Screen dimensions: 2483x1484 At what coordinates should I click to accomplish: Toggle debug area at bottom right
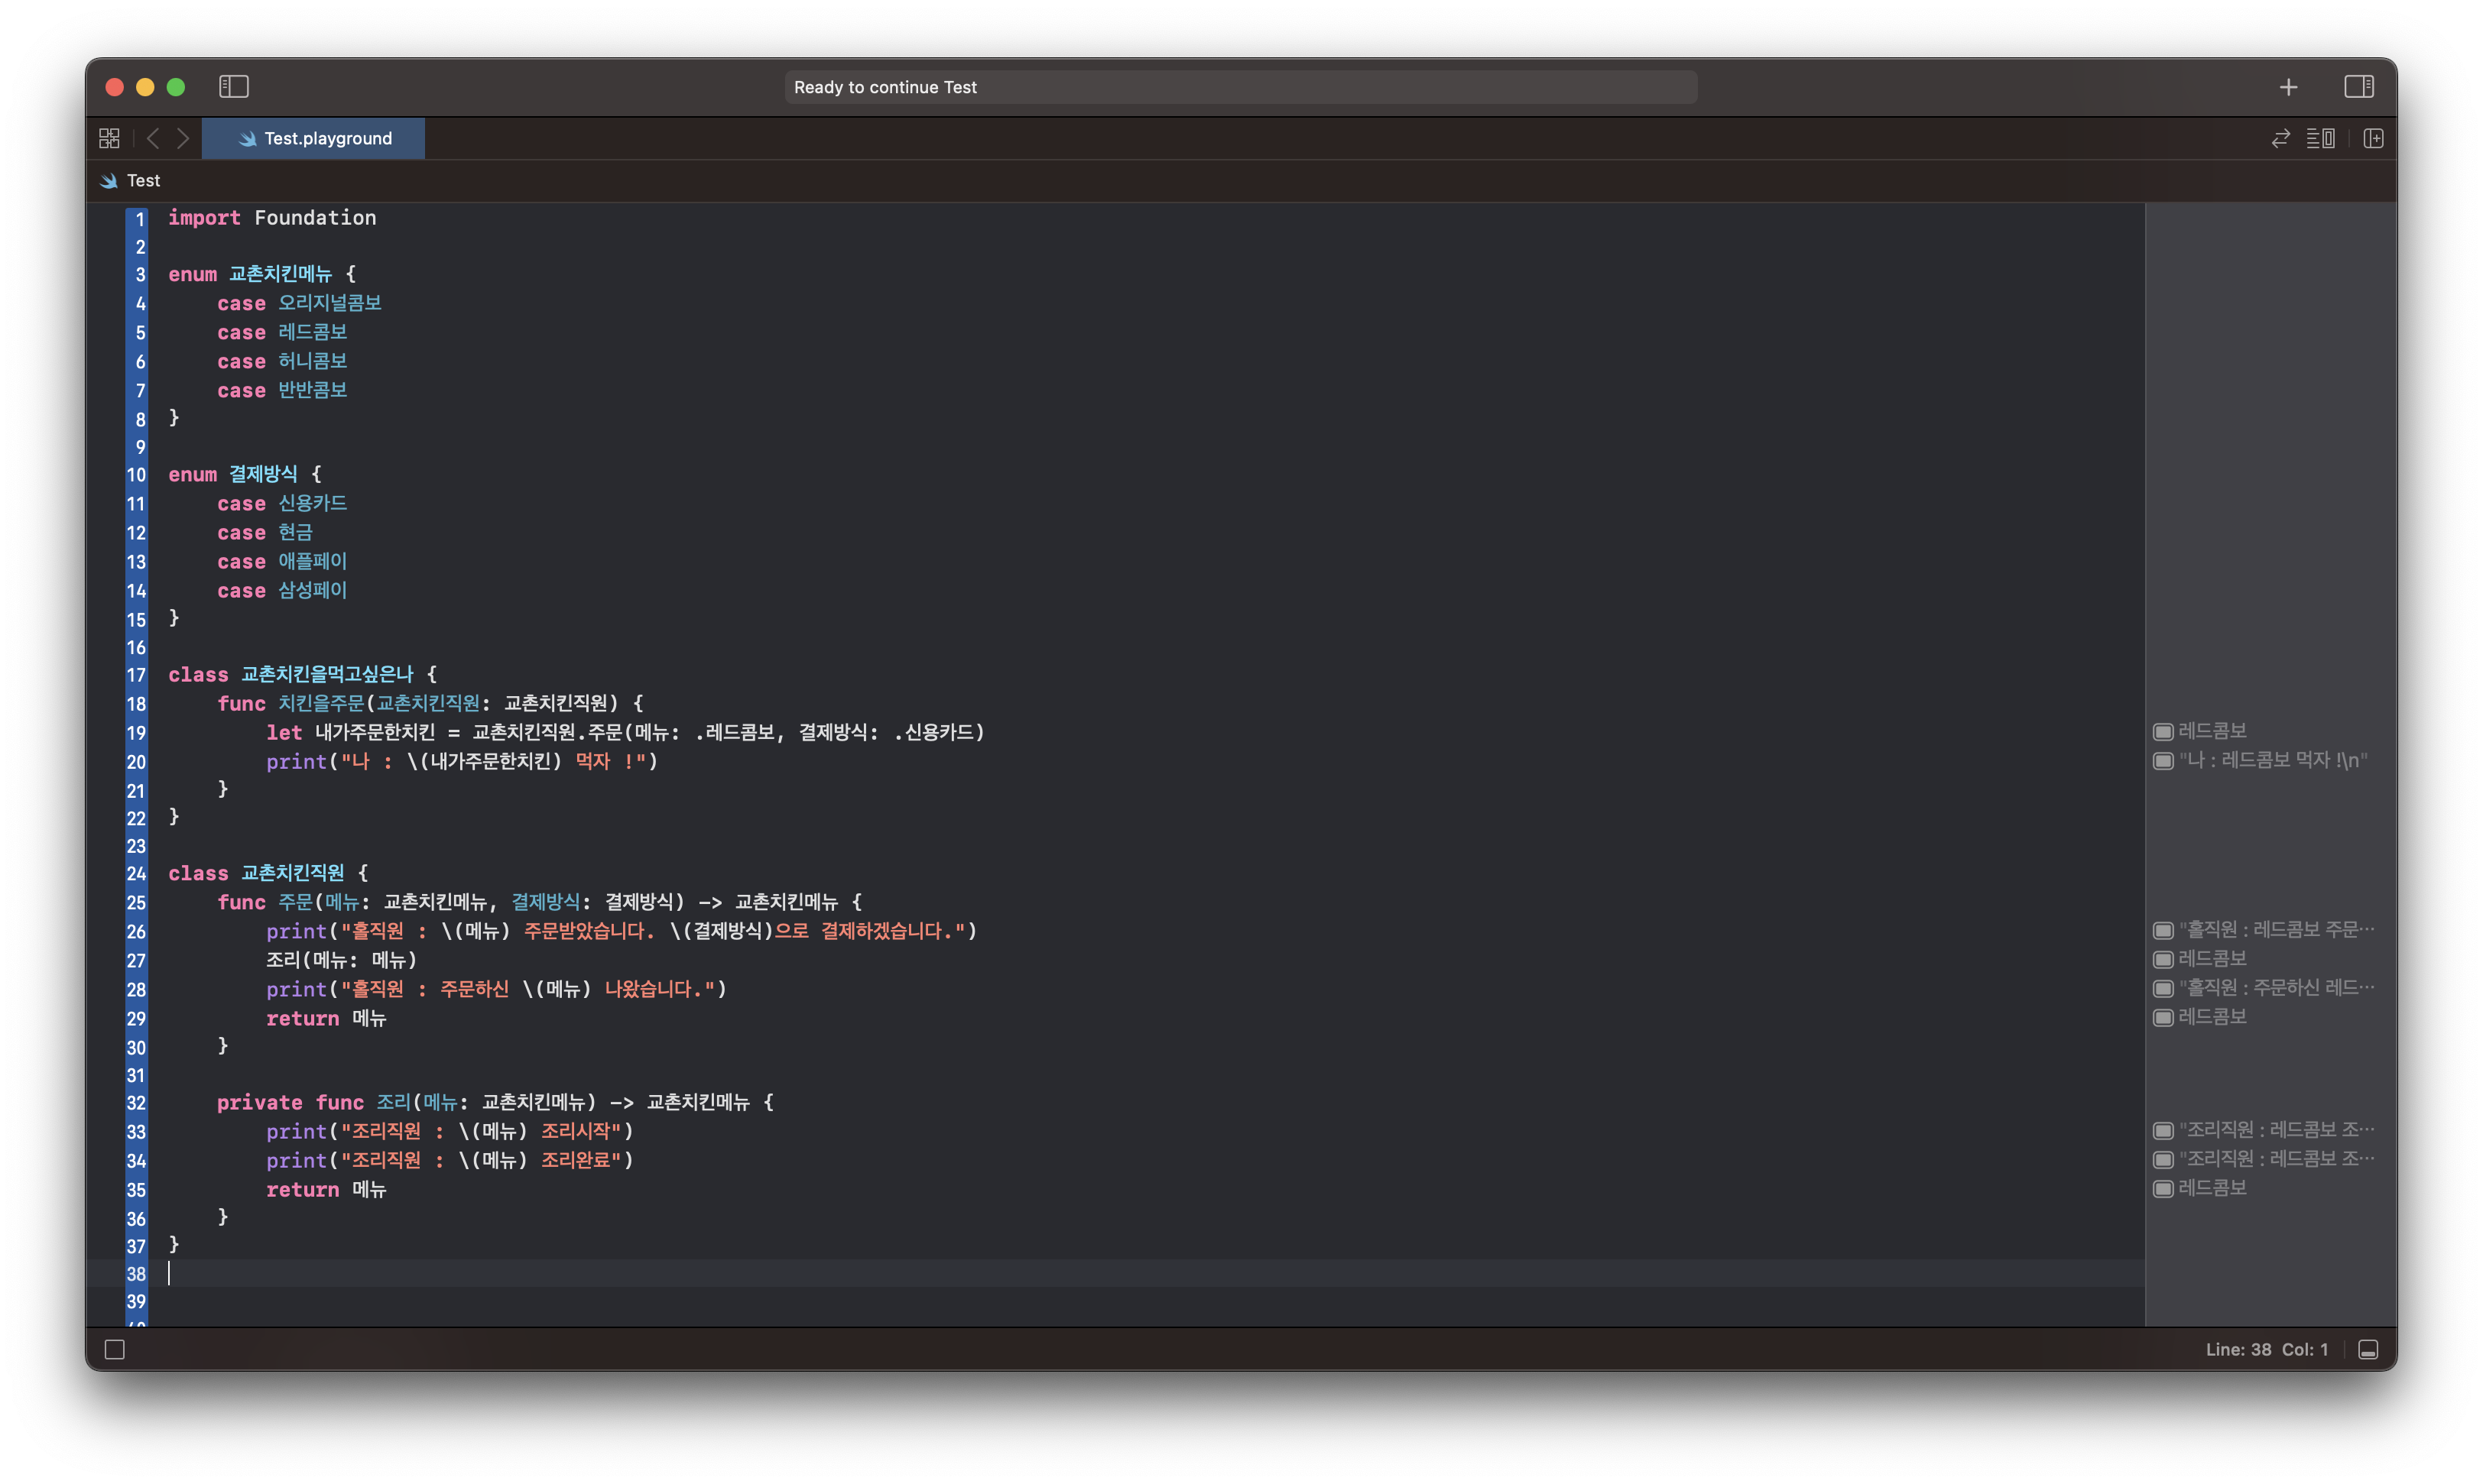click(x=2368, y=1349)
